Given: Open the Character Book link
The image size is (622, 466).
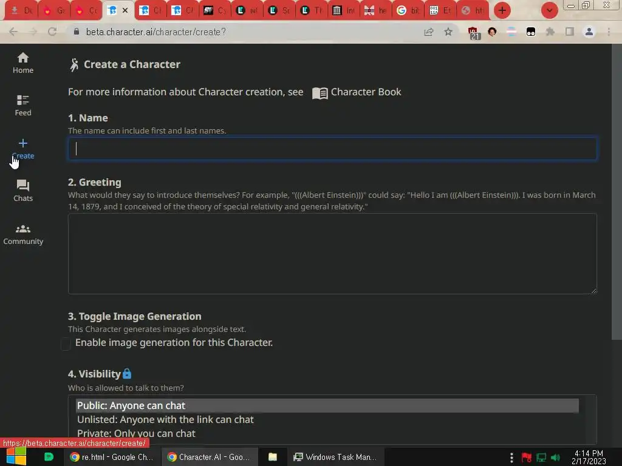Looking at the screenshot, I should [357, 92].
